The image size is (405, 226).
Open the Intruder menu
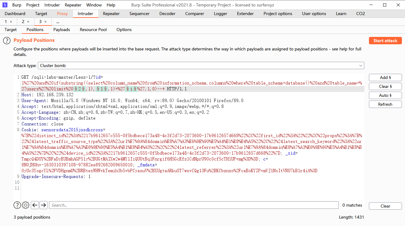click(52, 5)
